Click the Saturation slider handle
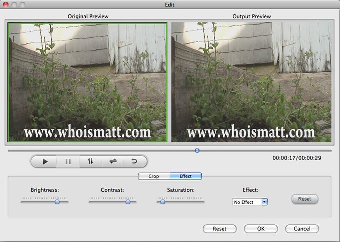This screenshot has width=340, height=242. 163,201
